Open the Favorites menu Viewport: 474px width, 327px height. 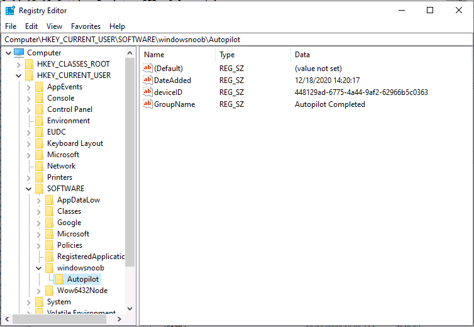click(x=86, y=26)
